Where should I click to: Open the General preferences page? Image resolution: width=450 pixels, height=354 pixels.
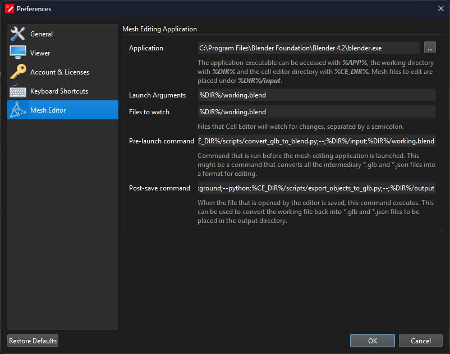[x=63, y=34]
